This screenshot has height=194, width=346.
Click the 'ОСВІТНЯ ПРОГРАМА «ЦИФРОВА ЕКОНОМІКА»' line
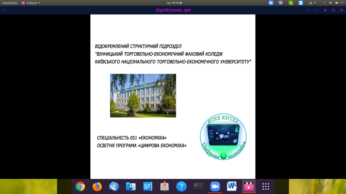[x=142, y=146]
